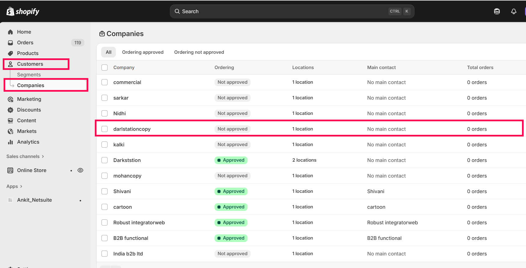Open the notifications bell icon
Viewport: 526px width, 268px height.
pyautogui.click(x=513, y=11)
